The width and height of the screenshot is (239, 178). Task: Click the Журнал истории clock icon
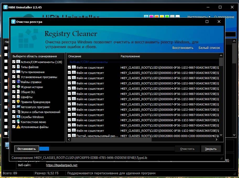(18, 87)
